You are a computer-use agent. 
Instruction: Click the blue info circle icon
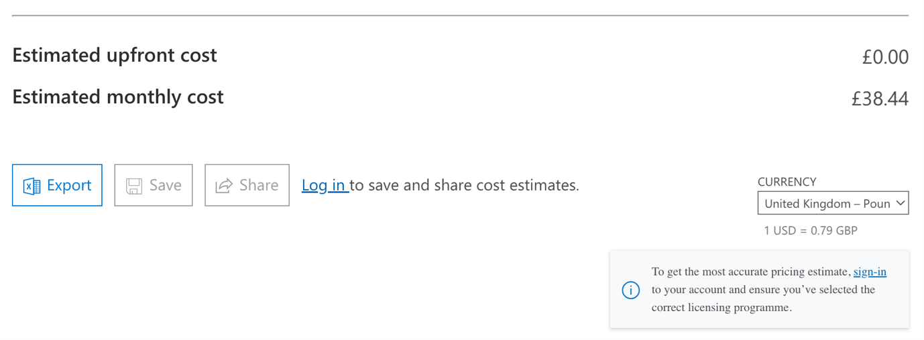coord(630,290)
